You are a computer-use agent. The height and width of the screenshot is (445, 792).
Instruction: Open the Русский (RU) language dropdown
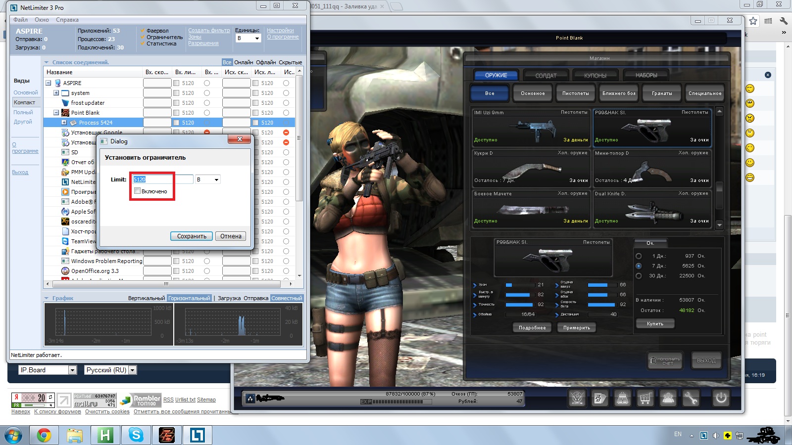110,370
